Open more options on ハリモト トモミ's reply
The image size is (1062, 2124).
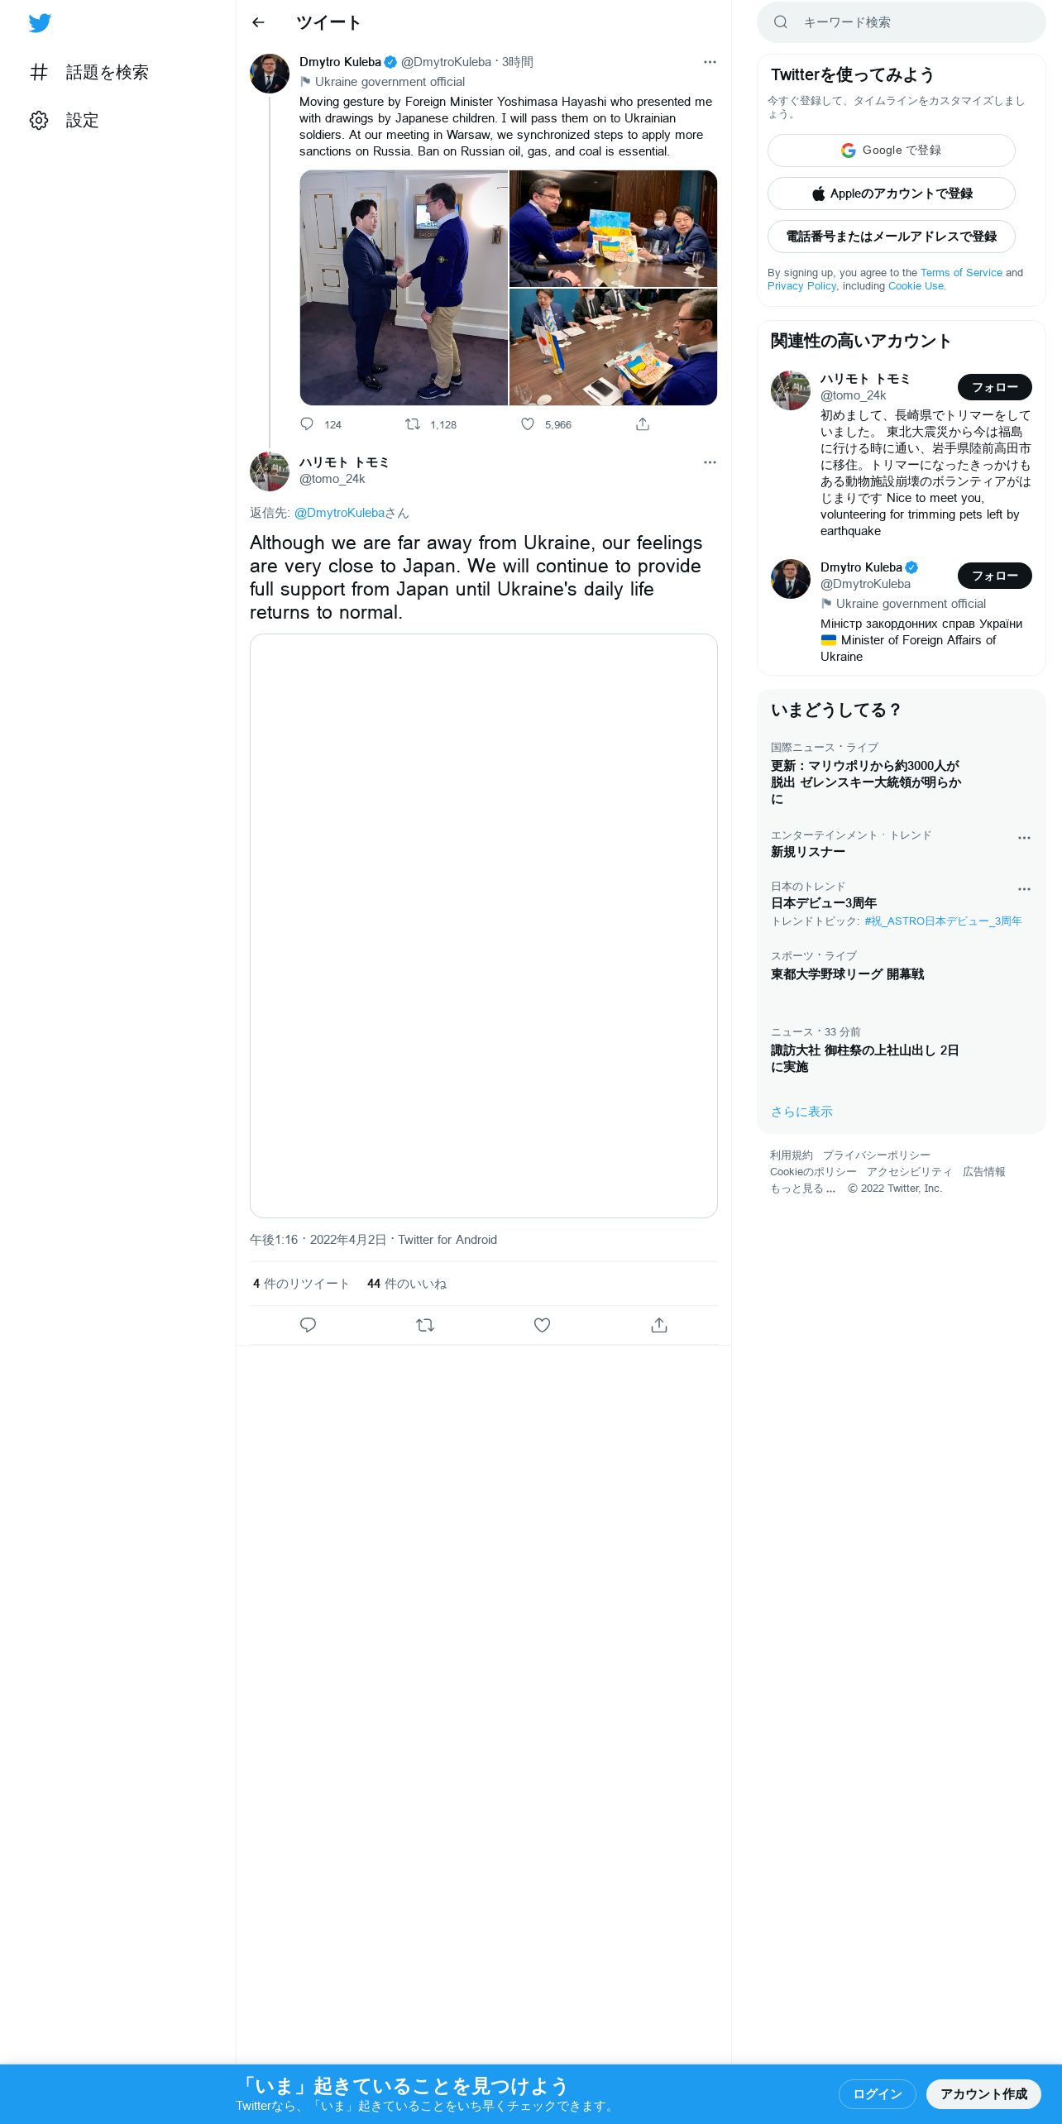pyautogui.click(x=710, y=462)
